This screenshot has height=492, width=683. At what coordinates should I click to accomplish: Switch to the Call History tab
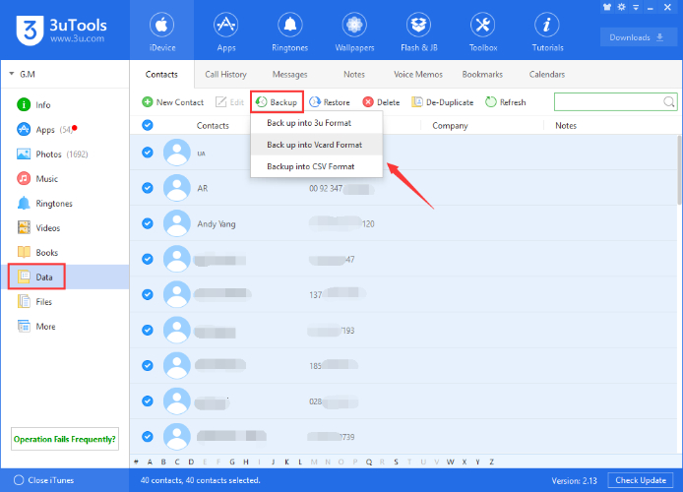[225, 75]
